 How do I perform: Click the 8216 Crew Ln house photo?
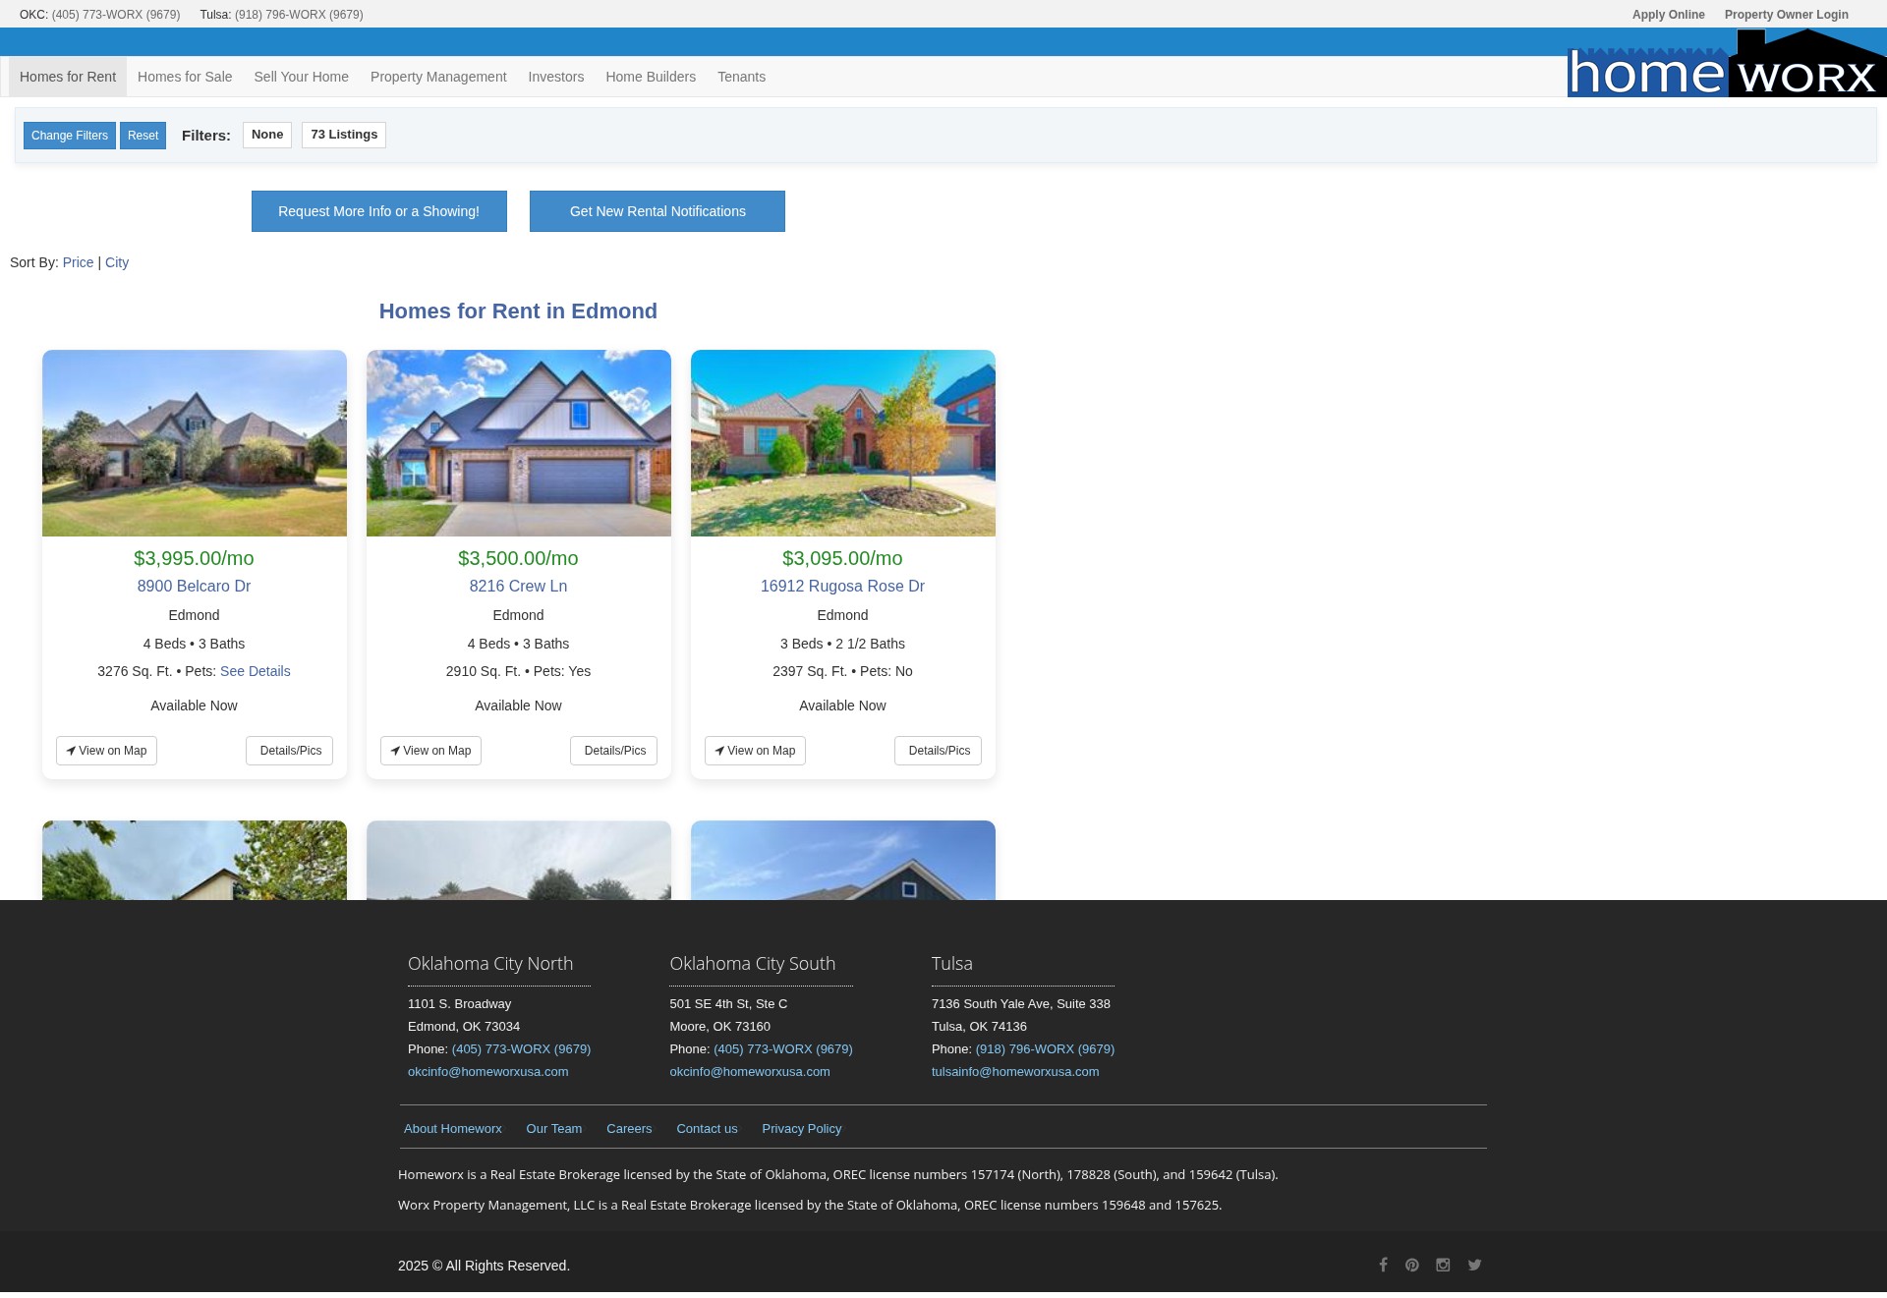pos(519,443)
